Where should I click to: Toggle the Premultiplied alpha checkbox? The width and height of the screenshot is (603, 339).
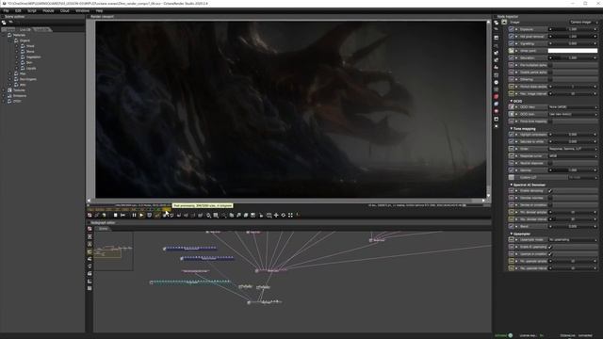click(550, 65)
